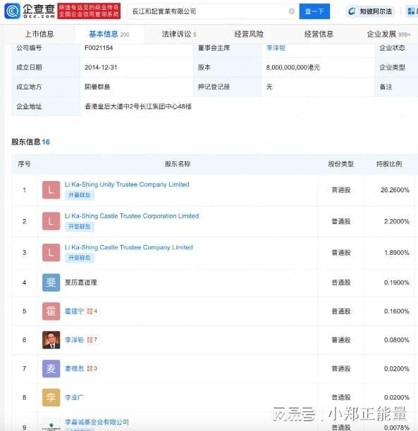The height and width of the screenshot is (431, 418).
Task: Click the 0.1600% shareholding value
Action: tap(397, 311)
